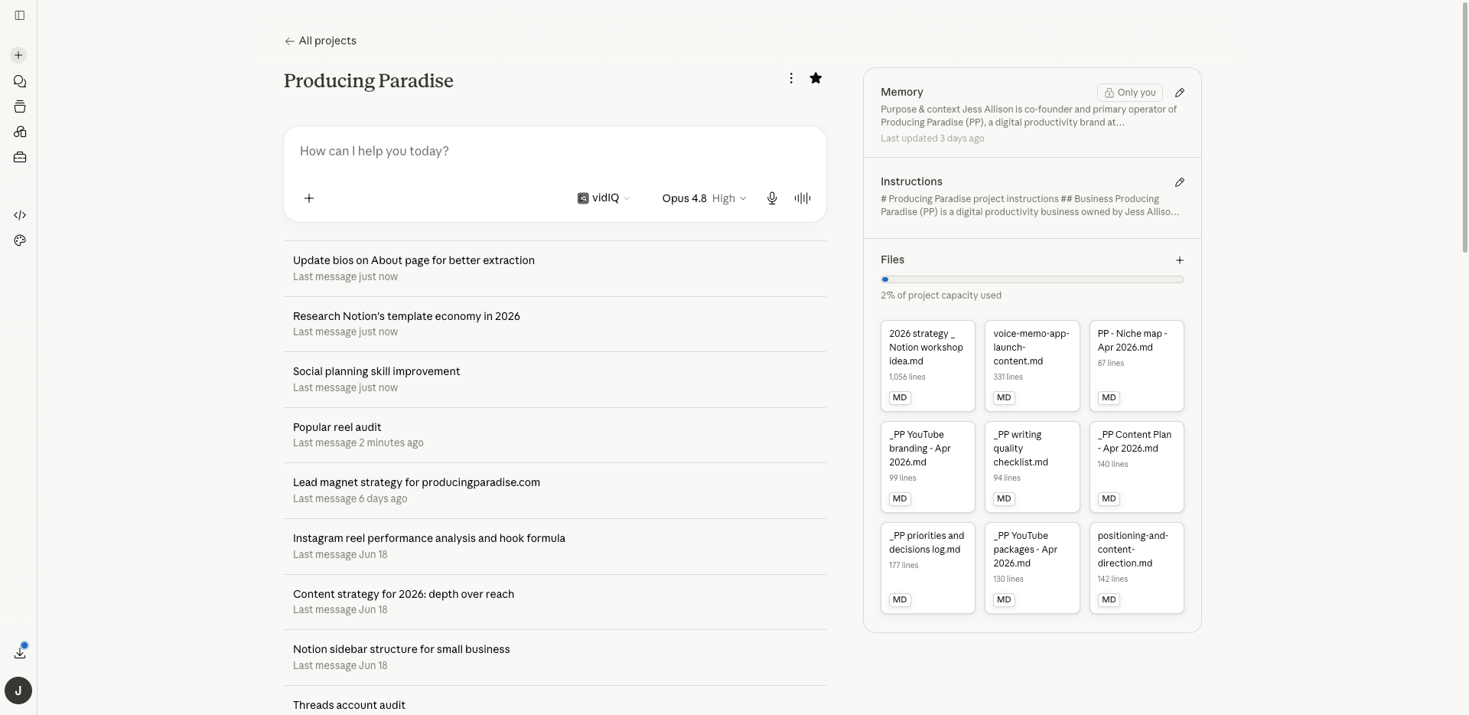Image resolution: width=1469 pixels, height=715 pixels.
Task: Open file '_PP YouTube packages - Apr 2026.md'
Action: tap(1032, 568)
